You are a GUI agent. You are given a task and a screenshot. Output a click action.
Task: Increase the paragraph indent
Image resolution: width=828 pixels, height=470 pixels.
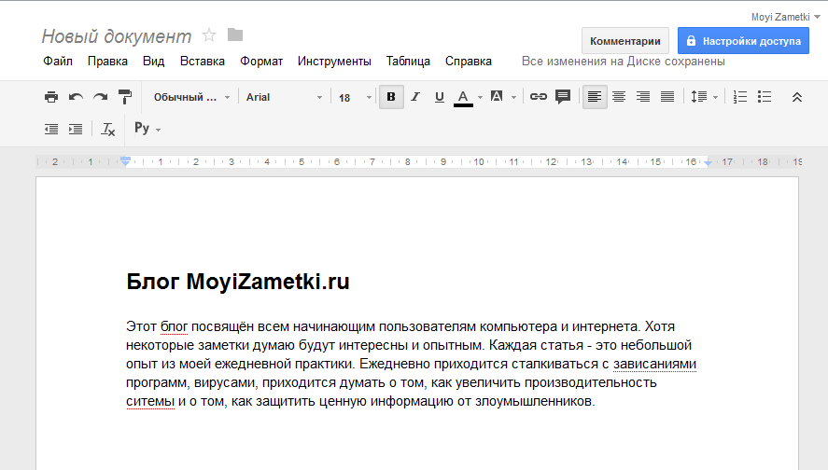(x=76, y=130)
